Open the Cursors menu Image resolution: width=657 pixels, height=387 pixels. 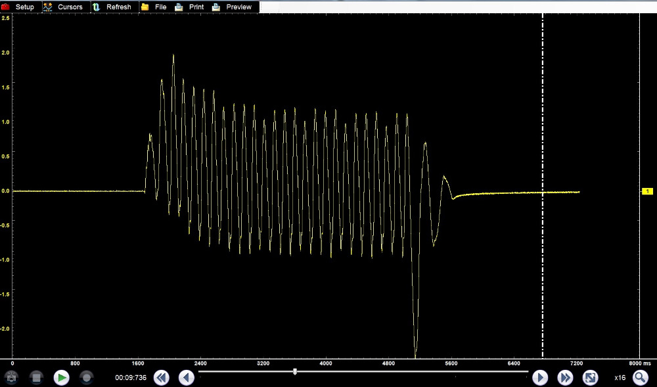70,7
